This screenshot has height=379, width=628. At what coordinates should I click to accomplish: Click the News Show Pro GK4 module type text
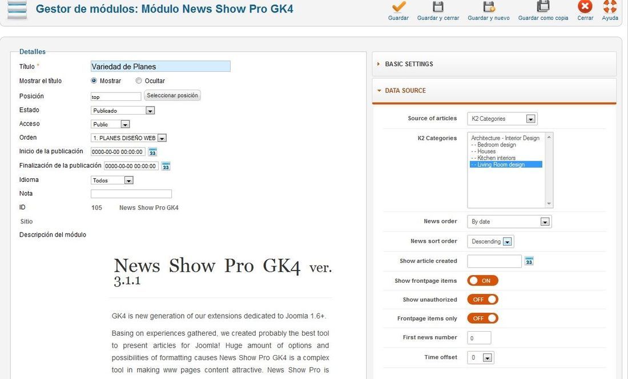point(149,208)
